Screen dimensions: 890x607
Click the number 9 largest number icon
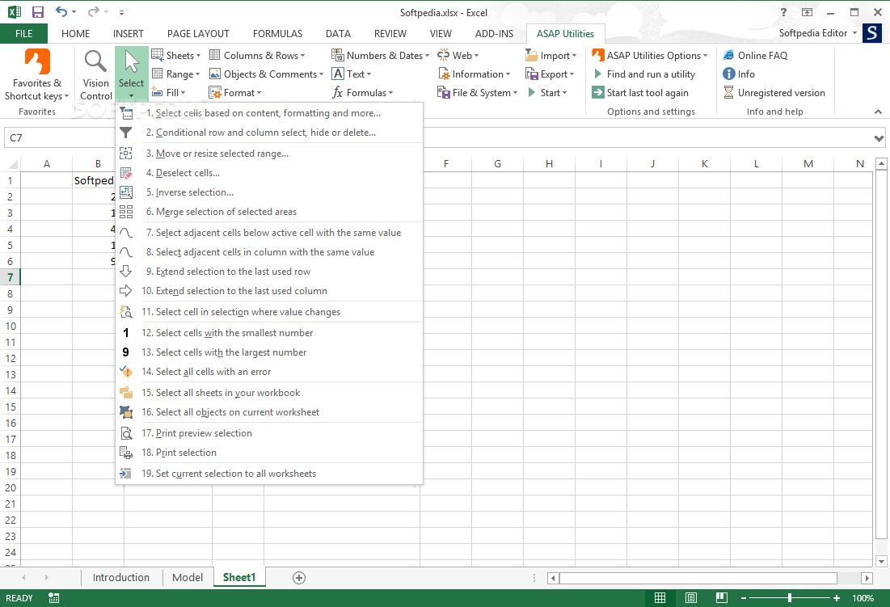(x=126, y=352)
